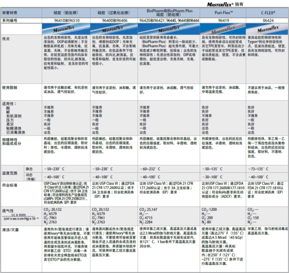289x273 pixels.
Task: Select the BioPharm和BioPharm Plus column header
Action: pyautogui.click(x=169, y=13)
